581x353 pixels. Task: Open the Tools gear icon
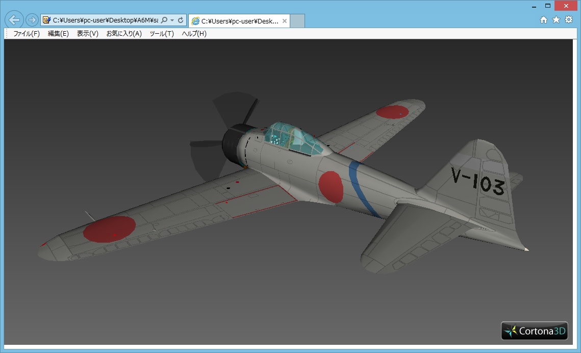click(x=569, y=19)
